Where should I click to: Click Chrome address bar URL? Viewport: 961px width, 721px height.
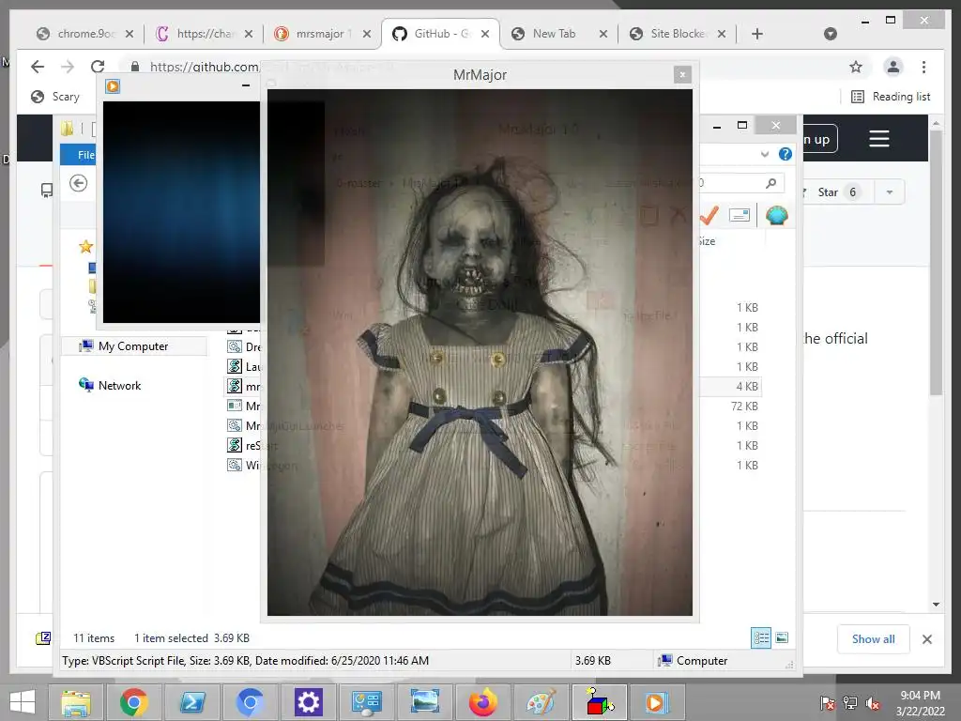(x=204, y=67)
